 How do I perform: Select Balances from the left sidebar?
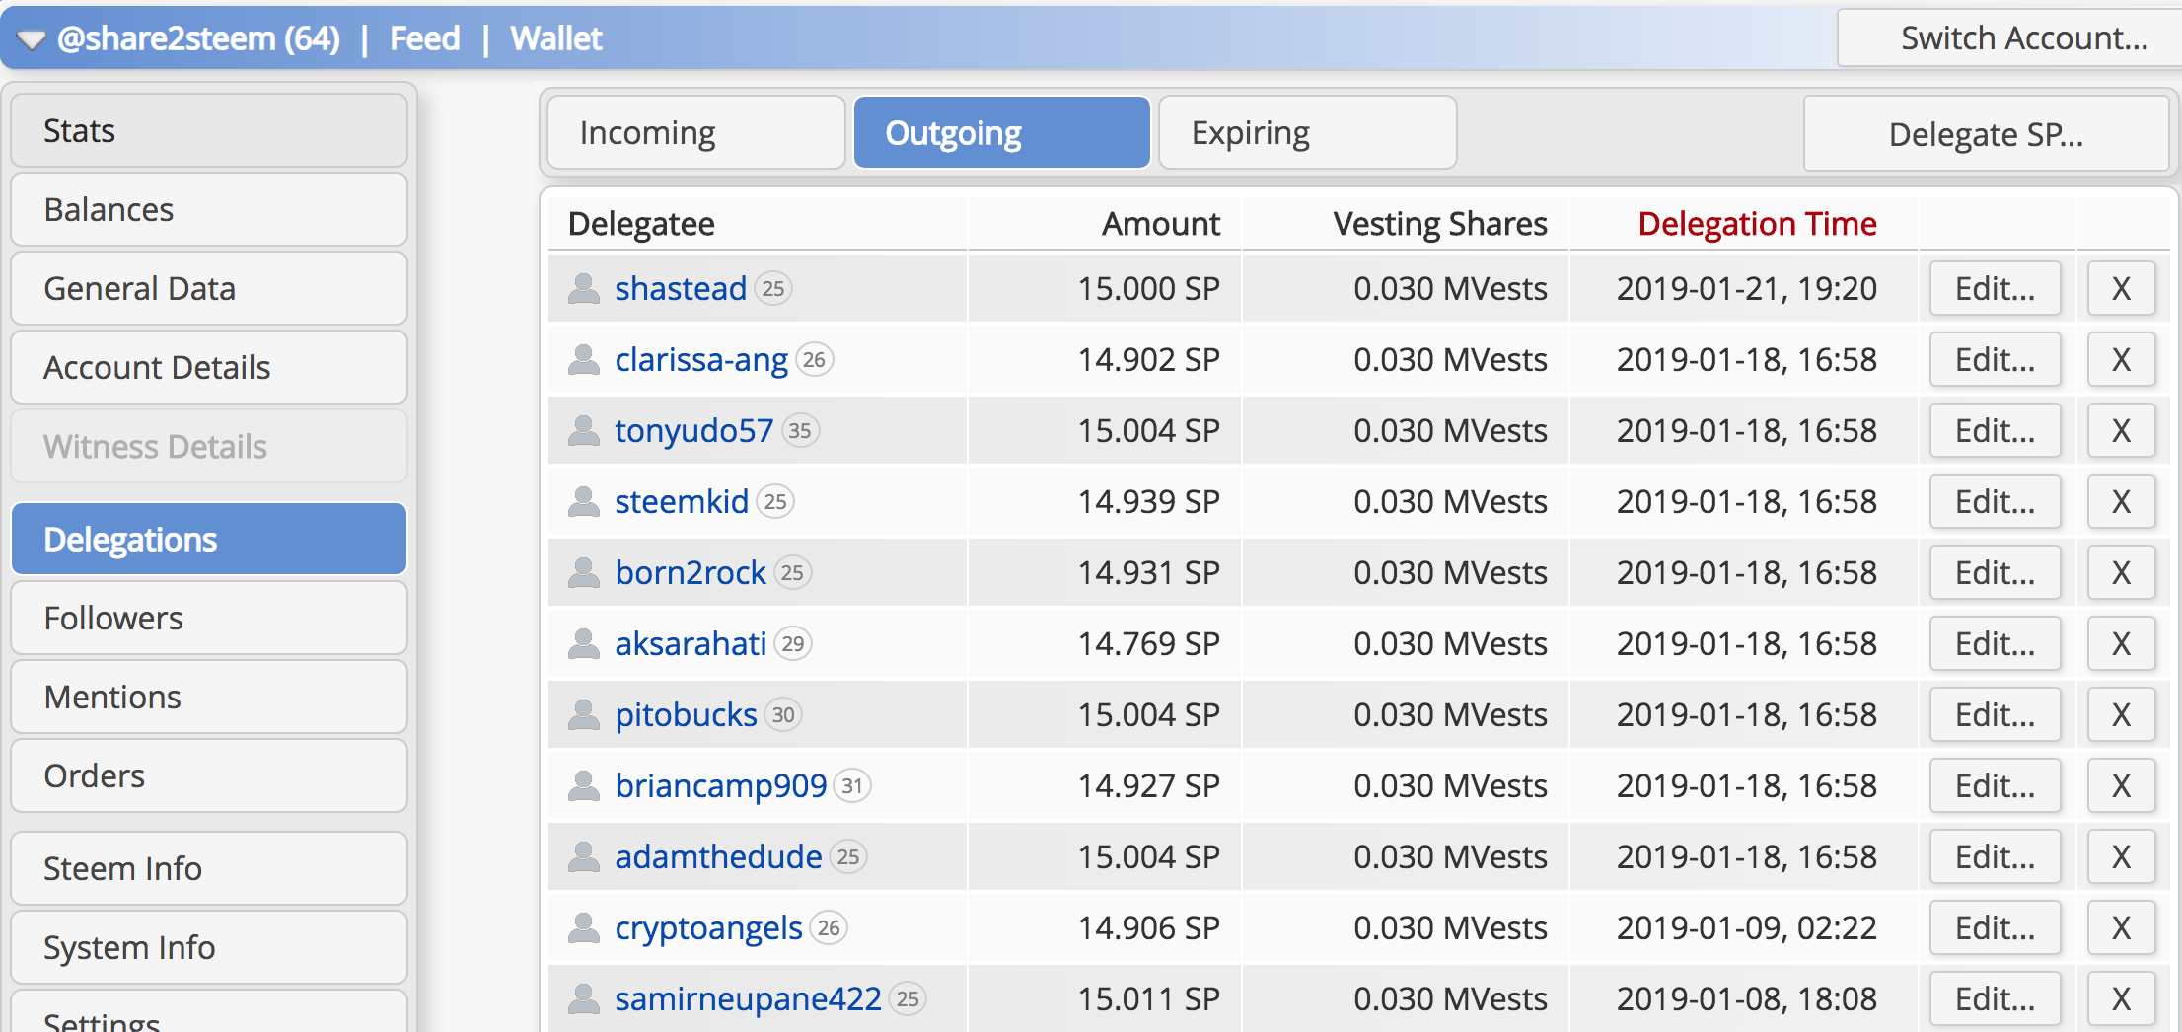(209, 210)
